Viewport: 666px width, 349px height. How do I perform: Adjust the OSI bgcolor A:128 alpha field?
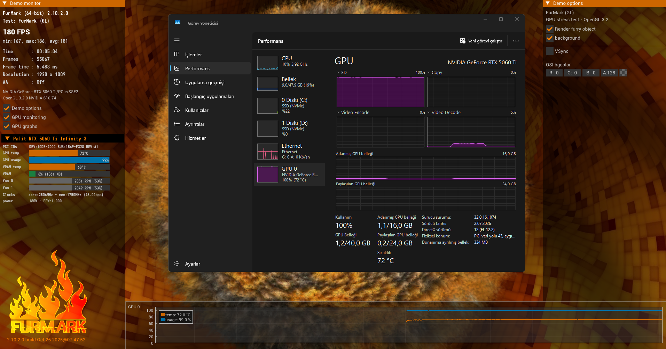pos(609,73)
